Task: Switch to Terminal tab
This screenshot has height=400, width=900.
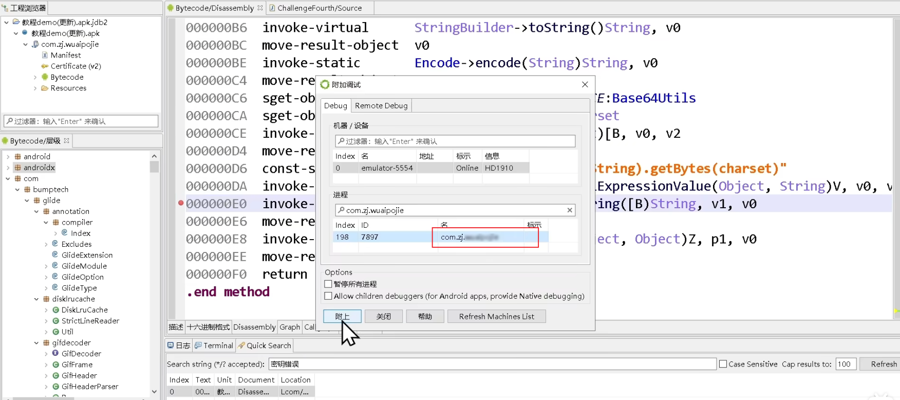Action: (x=214, y=346)
